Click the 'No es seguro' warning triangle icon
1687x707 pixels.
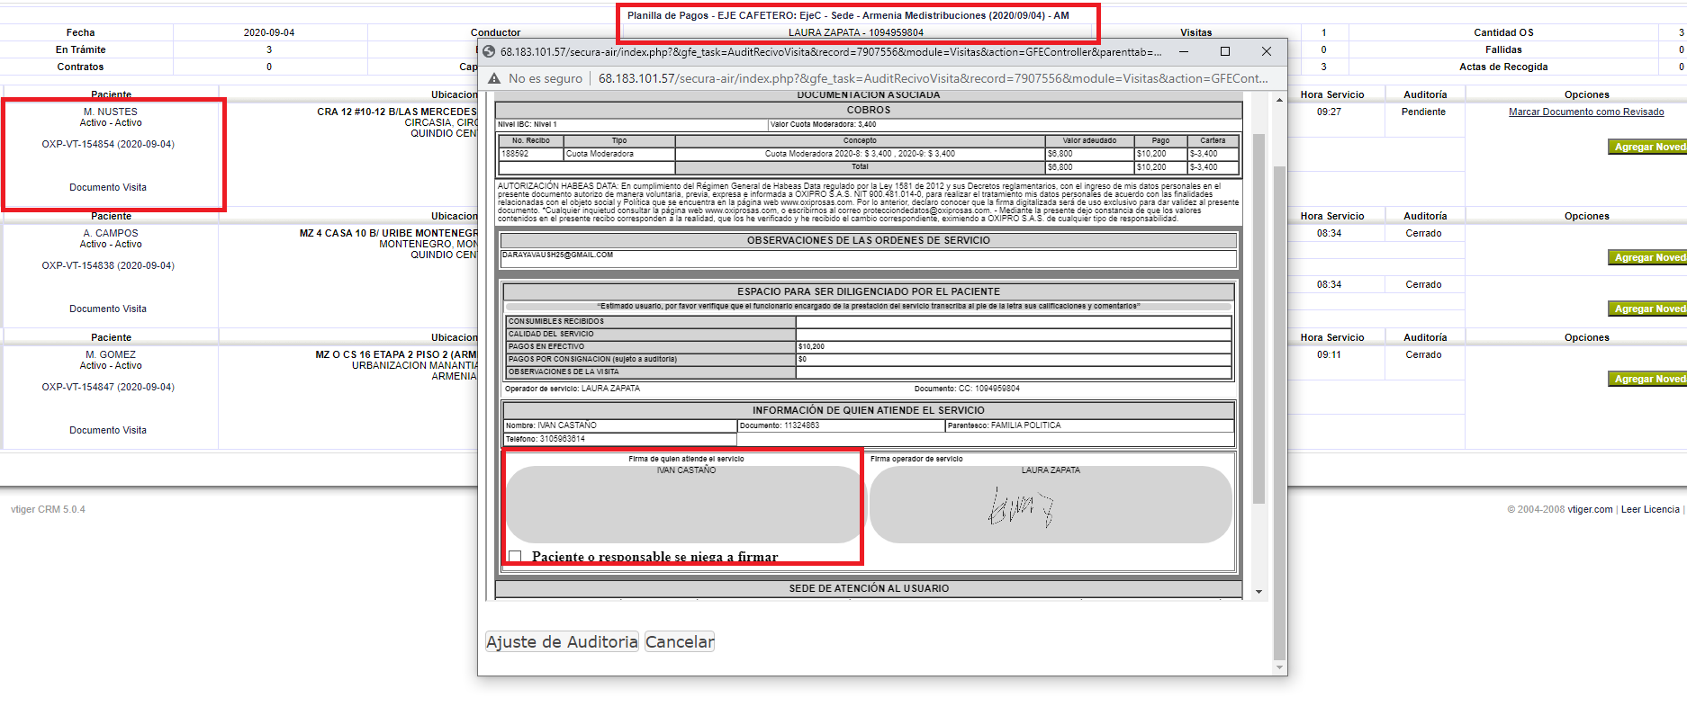[494, 78]
